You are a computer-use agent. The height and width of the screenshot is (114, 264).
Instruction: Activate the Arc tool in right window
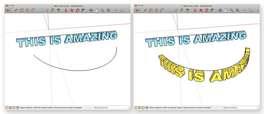pos(163,10)
